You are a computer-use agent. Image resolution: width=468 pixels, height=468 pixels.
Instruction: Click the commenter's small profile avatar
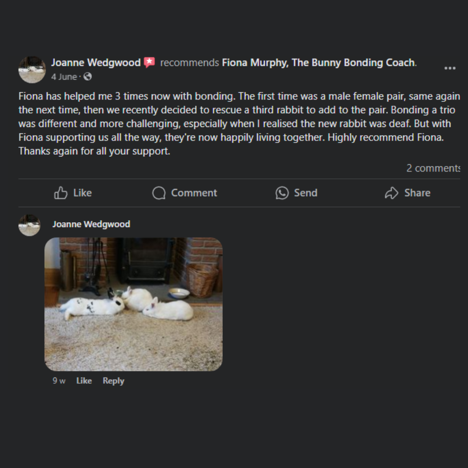29,225
